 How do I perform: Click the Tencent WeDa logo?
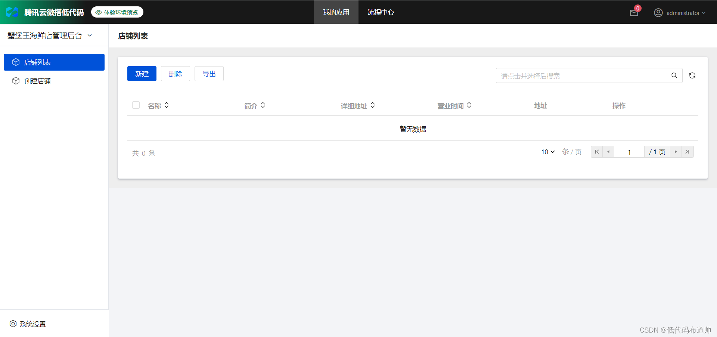pos(12,12)
